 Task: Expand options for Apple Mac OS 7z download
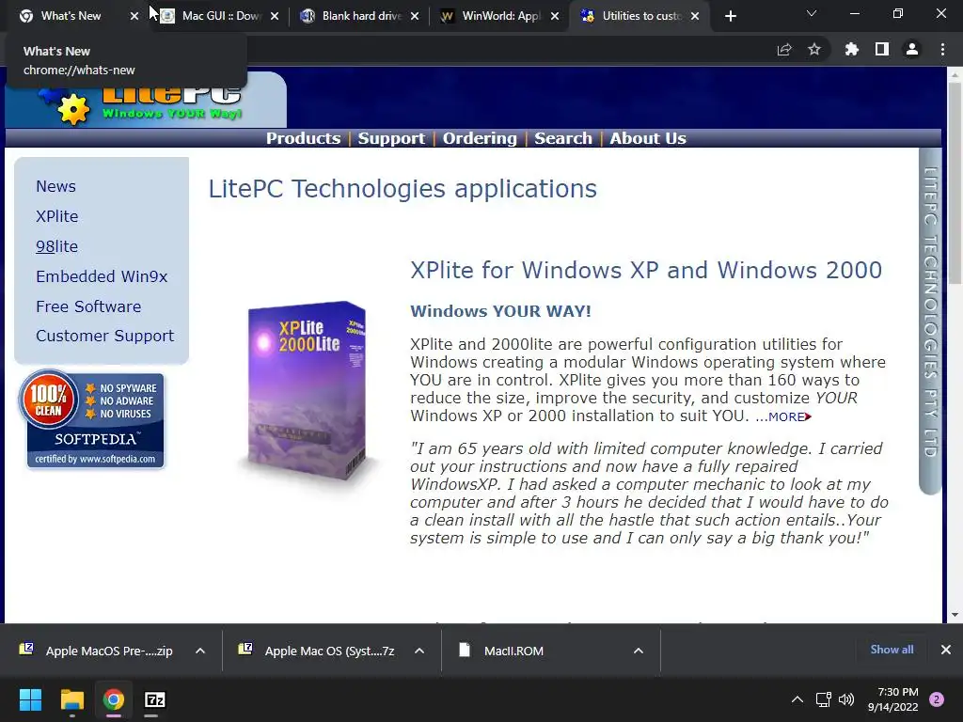pyautogui.click(x=419, y=651)
